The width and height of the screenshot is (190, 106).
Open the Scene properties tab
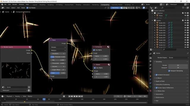151,68
